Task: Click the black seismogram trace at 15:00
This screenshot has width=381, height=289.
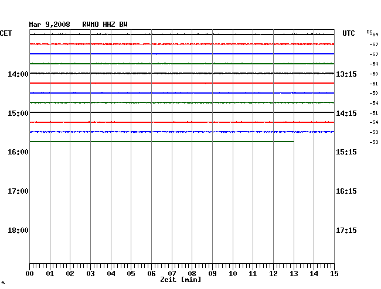Action: tap(182, 112)
